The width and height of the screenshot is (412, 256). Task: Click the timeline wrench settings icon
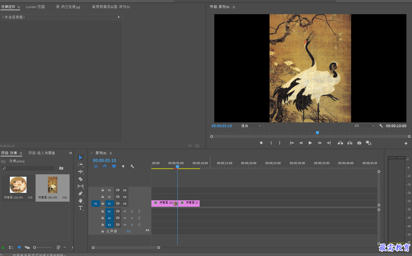132,166
